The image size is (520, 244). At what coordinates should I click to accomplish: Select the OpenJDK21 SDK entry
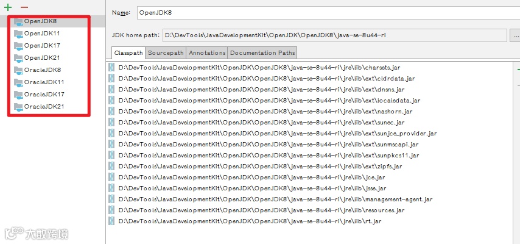pos(53,58)
